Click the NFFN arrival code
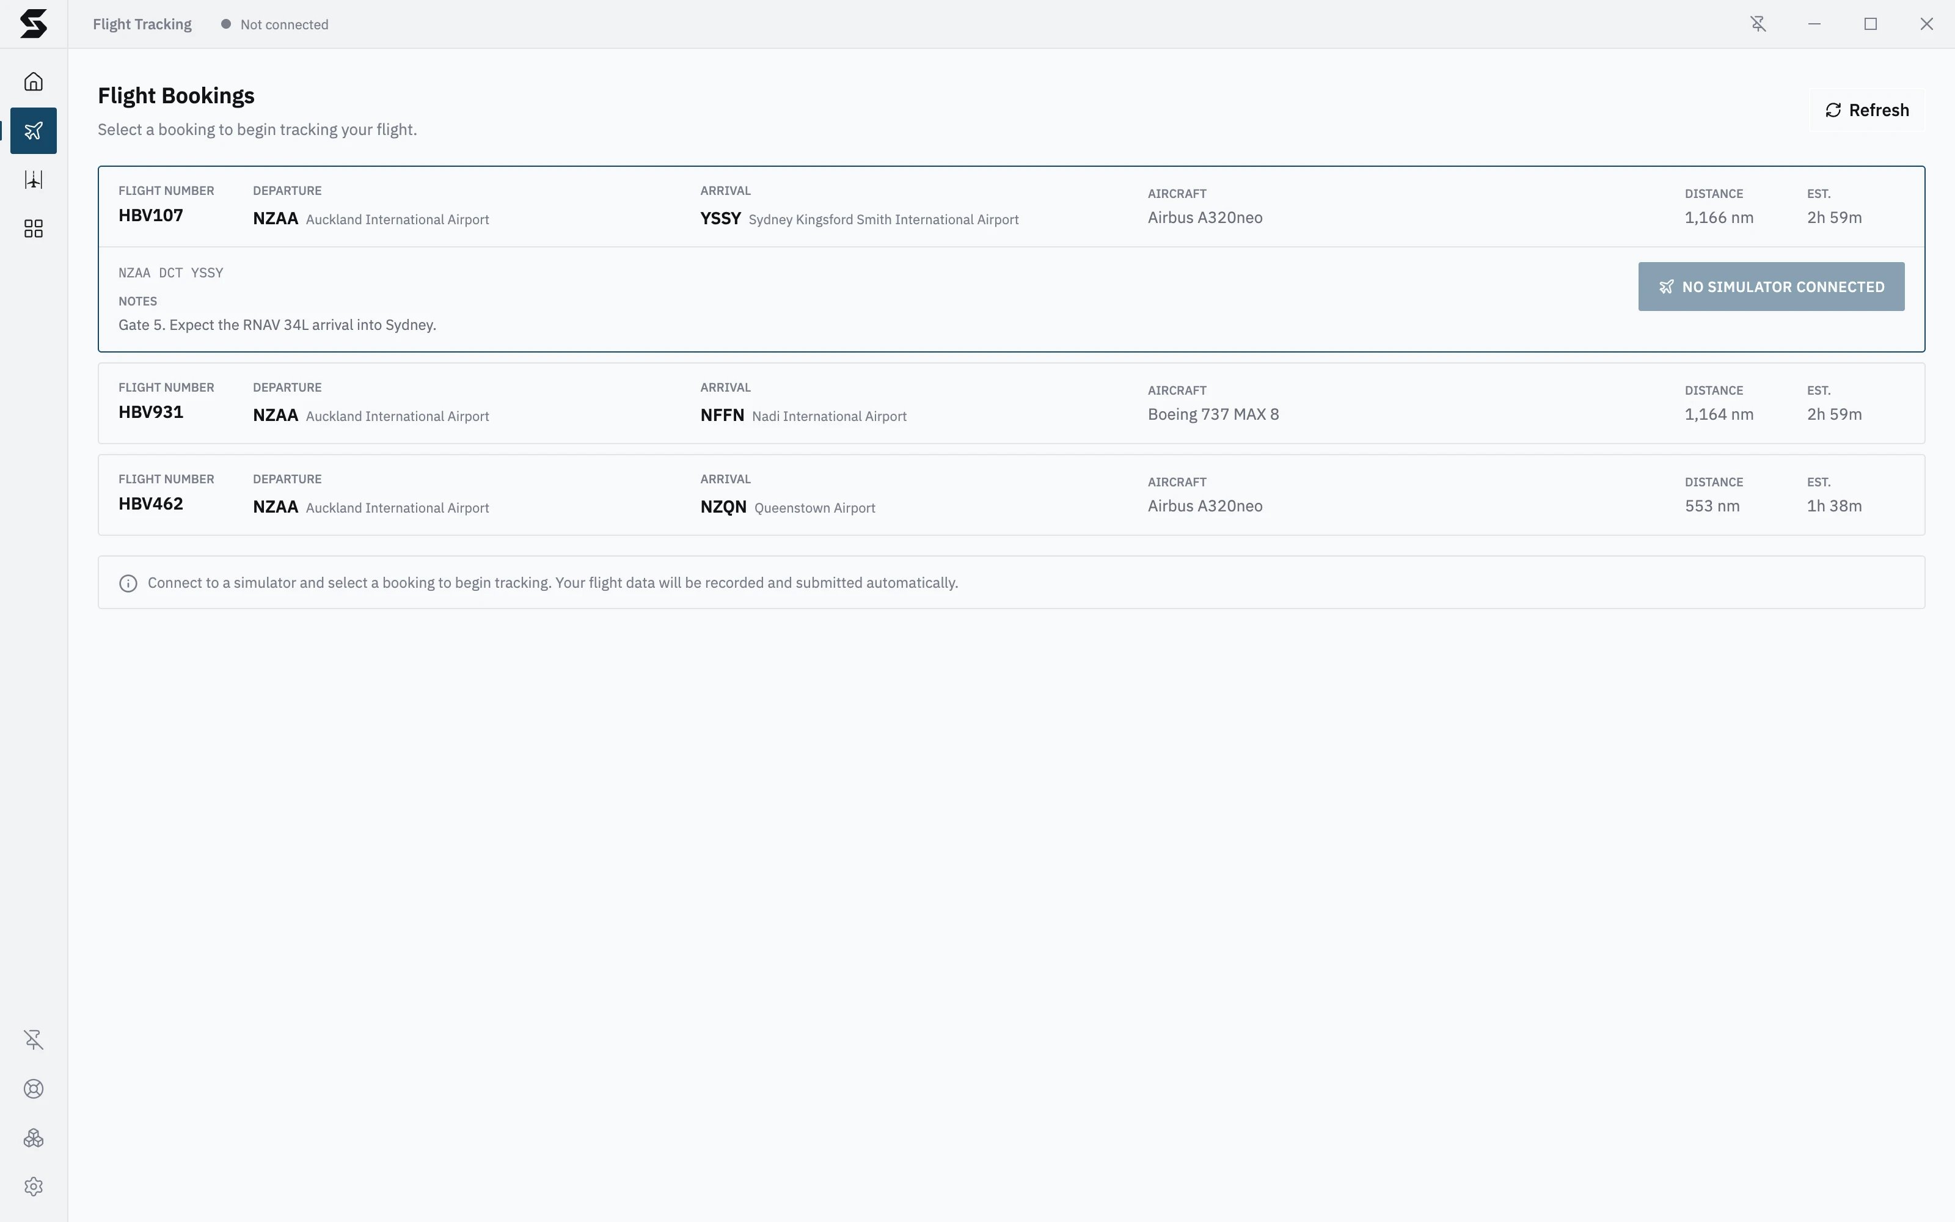Screen dimensions: 1955x1222 [722, 415]
